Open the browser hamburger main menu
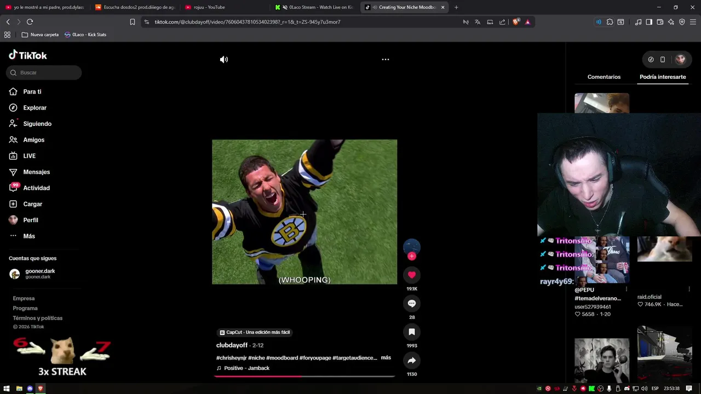Screen dimensions: 701x394 [x=693, y=22]
